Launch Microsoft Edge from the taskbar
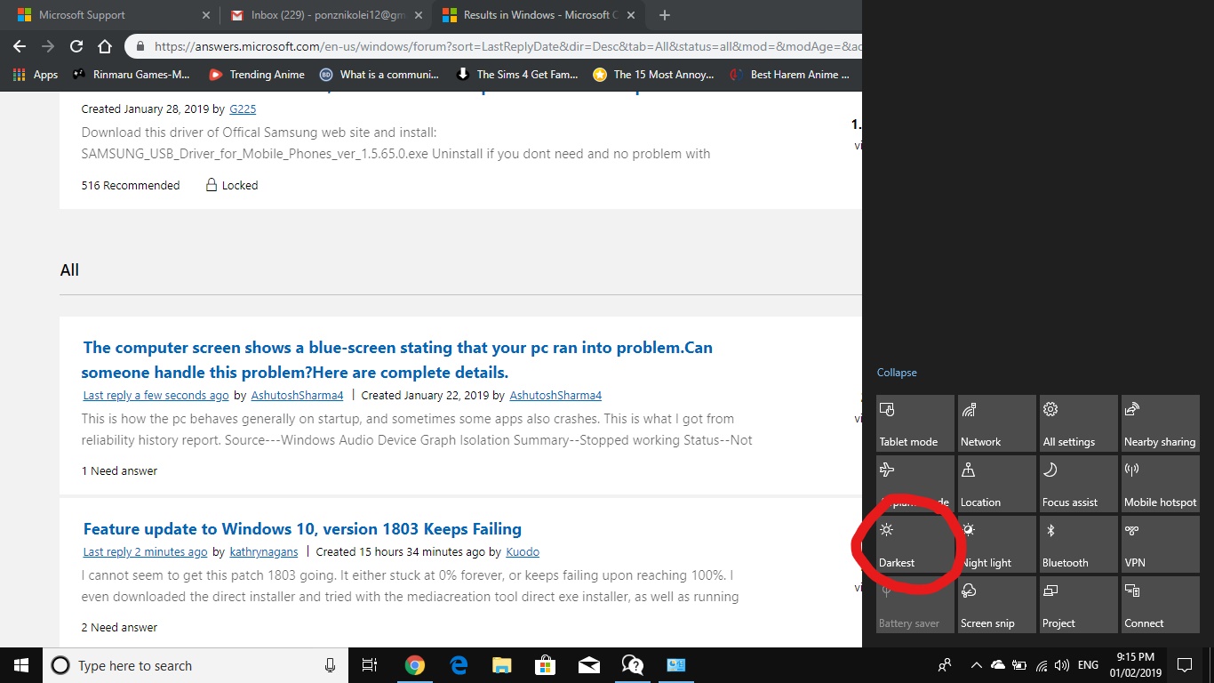The image size is (1214, 683). click(x=459, y=665)
